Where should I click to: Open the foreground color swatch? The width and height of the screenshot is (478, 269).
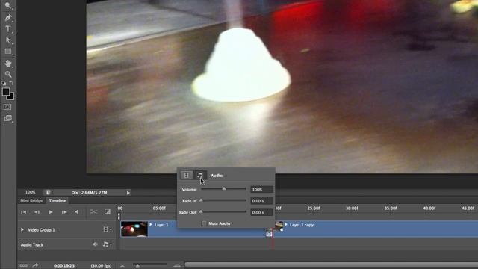click(x=5, y=91)
